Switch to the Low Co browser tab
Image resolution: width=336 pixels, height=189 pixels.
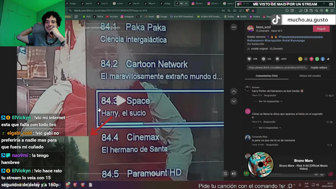pos(103,3)
